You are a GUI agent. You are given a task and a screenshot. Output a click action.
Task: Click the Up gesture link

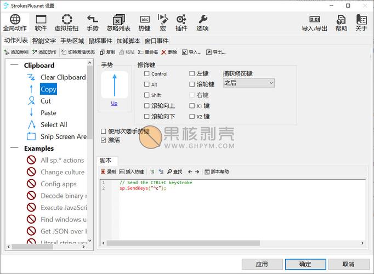pos(114,103)
